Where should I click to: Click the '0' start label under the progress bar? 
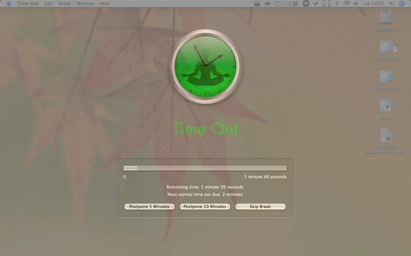[x=125, y=177]
